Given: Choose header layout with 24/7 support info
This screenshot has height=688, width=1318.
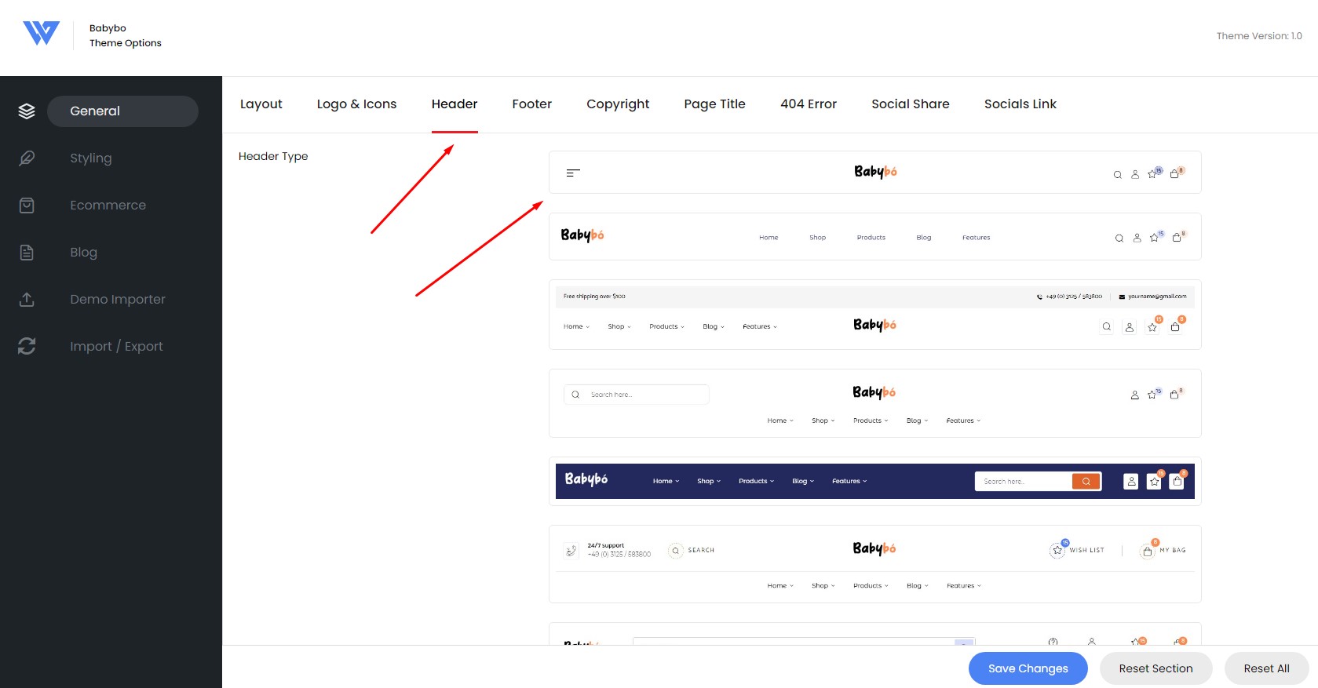Looking at the screenshot, I should click(x=874, y=564).
